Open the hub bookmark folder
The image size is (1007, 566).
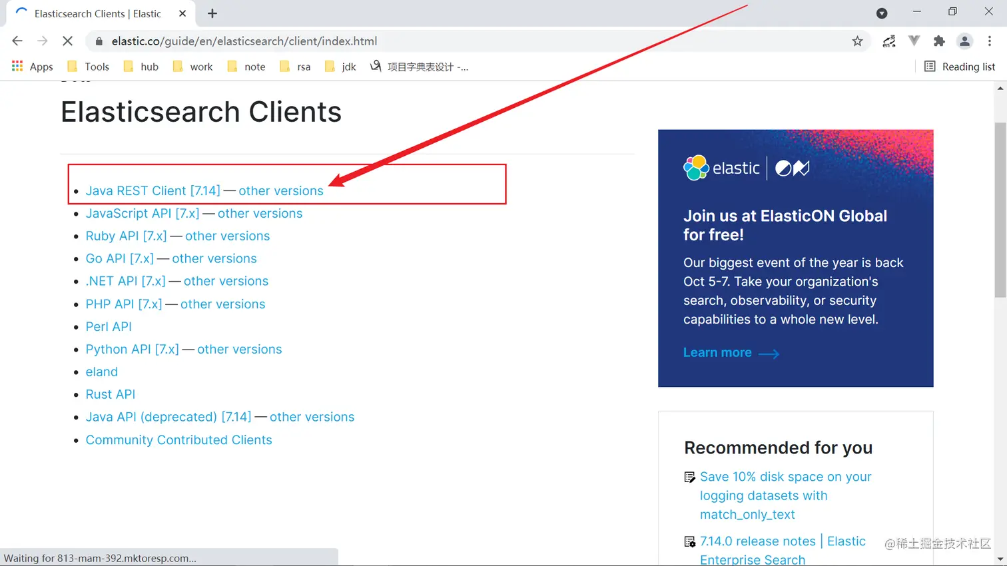point(141,67)
